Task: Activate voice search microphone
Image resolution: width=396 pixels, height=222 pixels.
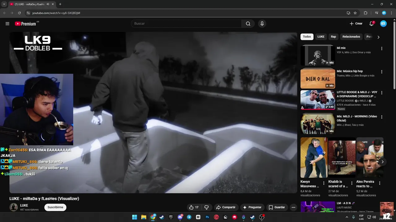Action: coord(262,24)
